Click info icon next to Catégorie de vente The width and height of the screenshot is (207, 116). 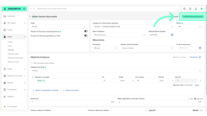tap(45, 67)
